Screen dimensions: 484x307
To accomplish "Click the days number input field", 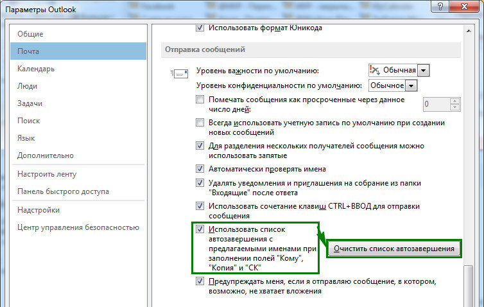I will click(436, 104).
